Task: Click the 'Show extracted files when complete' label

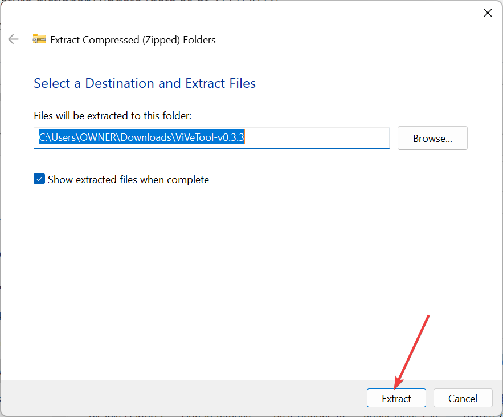Action: tap(128, 180)
